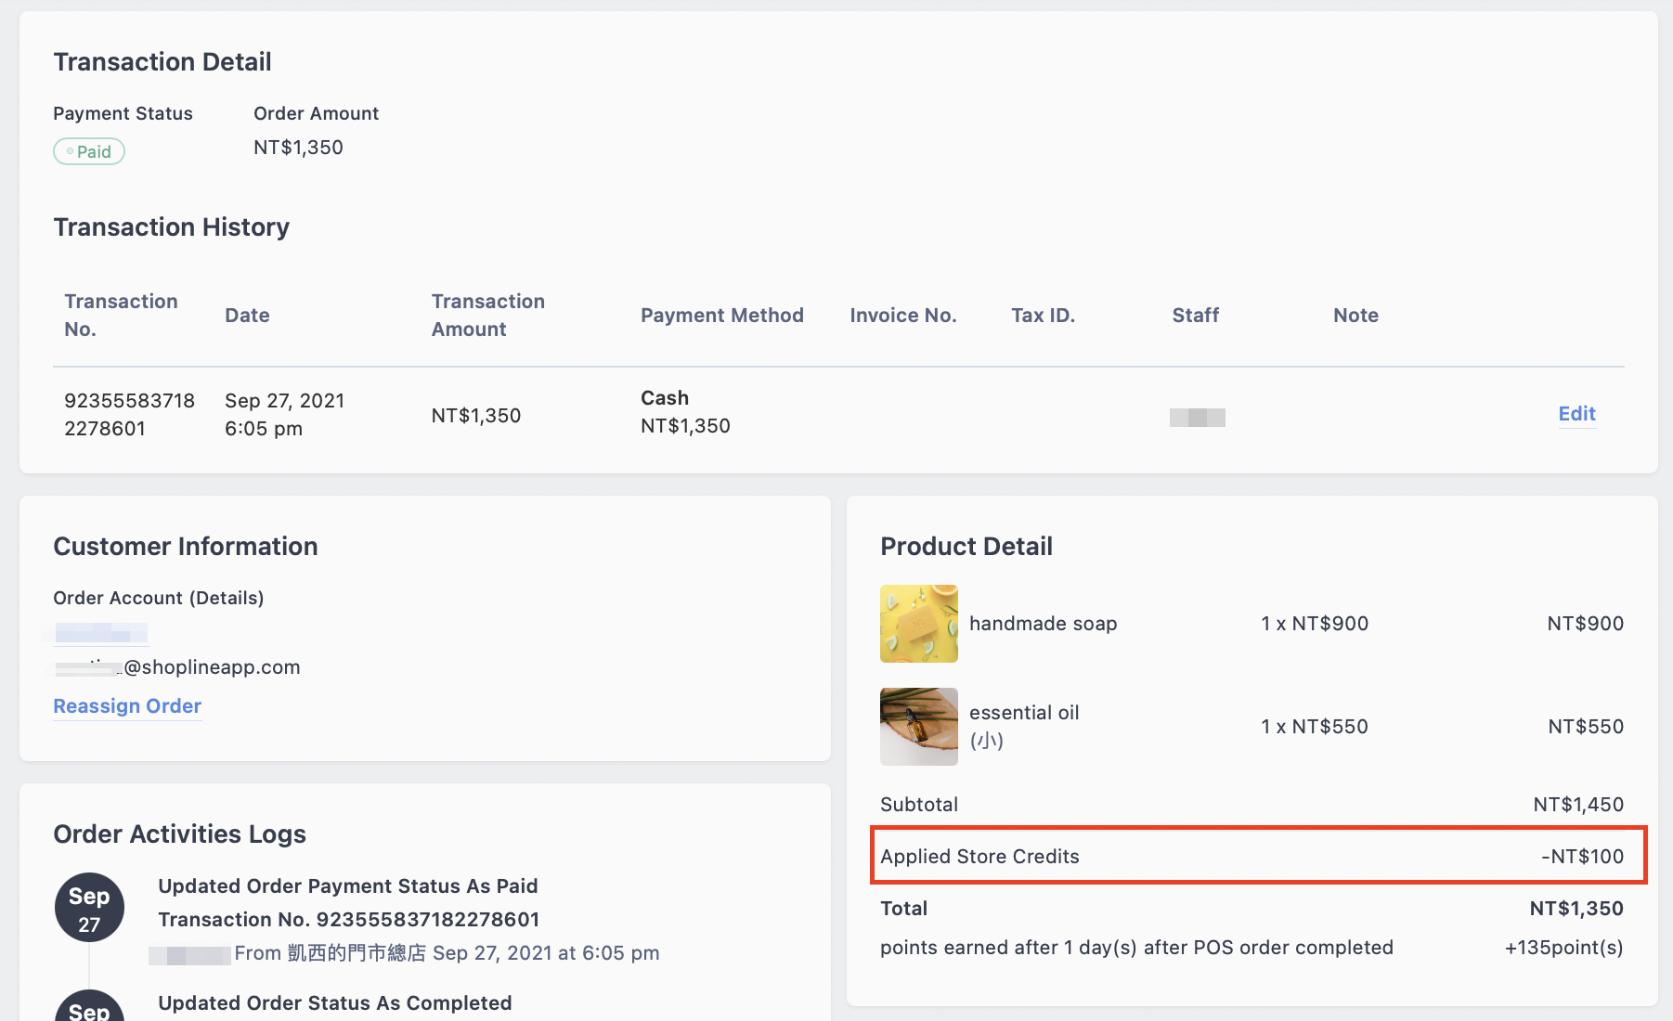The image size is (1673, 1021).
Task: Click the Paid payment status badge
Action: tap(89, 151)
